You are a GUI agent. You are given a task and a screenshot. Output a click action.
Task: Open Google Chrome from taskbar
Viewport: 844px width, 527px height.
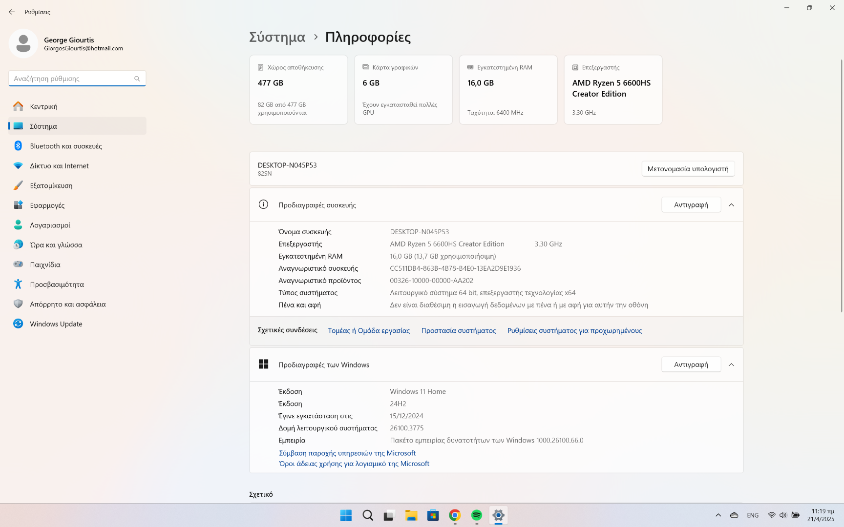(x=455, y=515)
